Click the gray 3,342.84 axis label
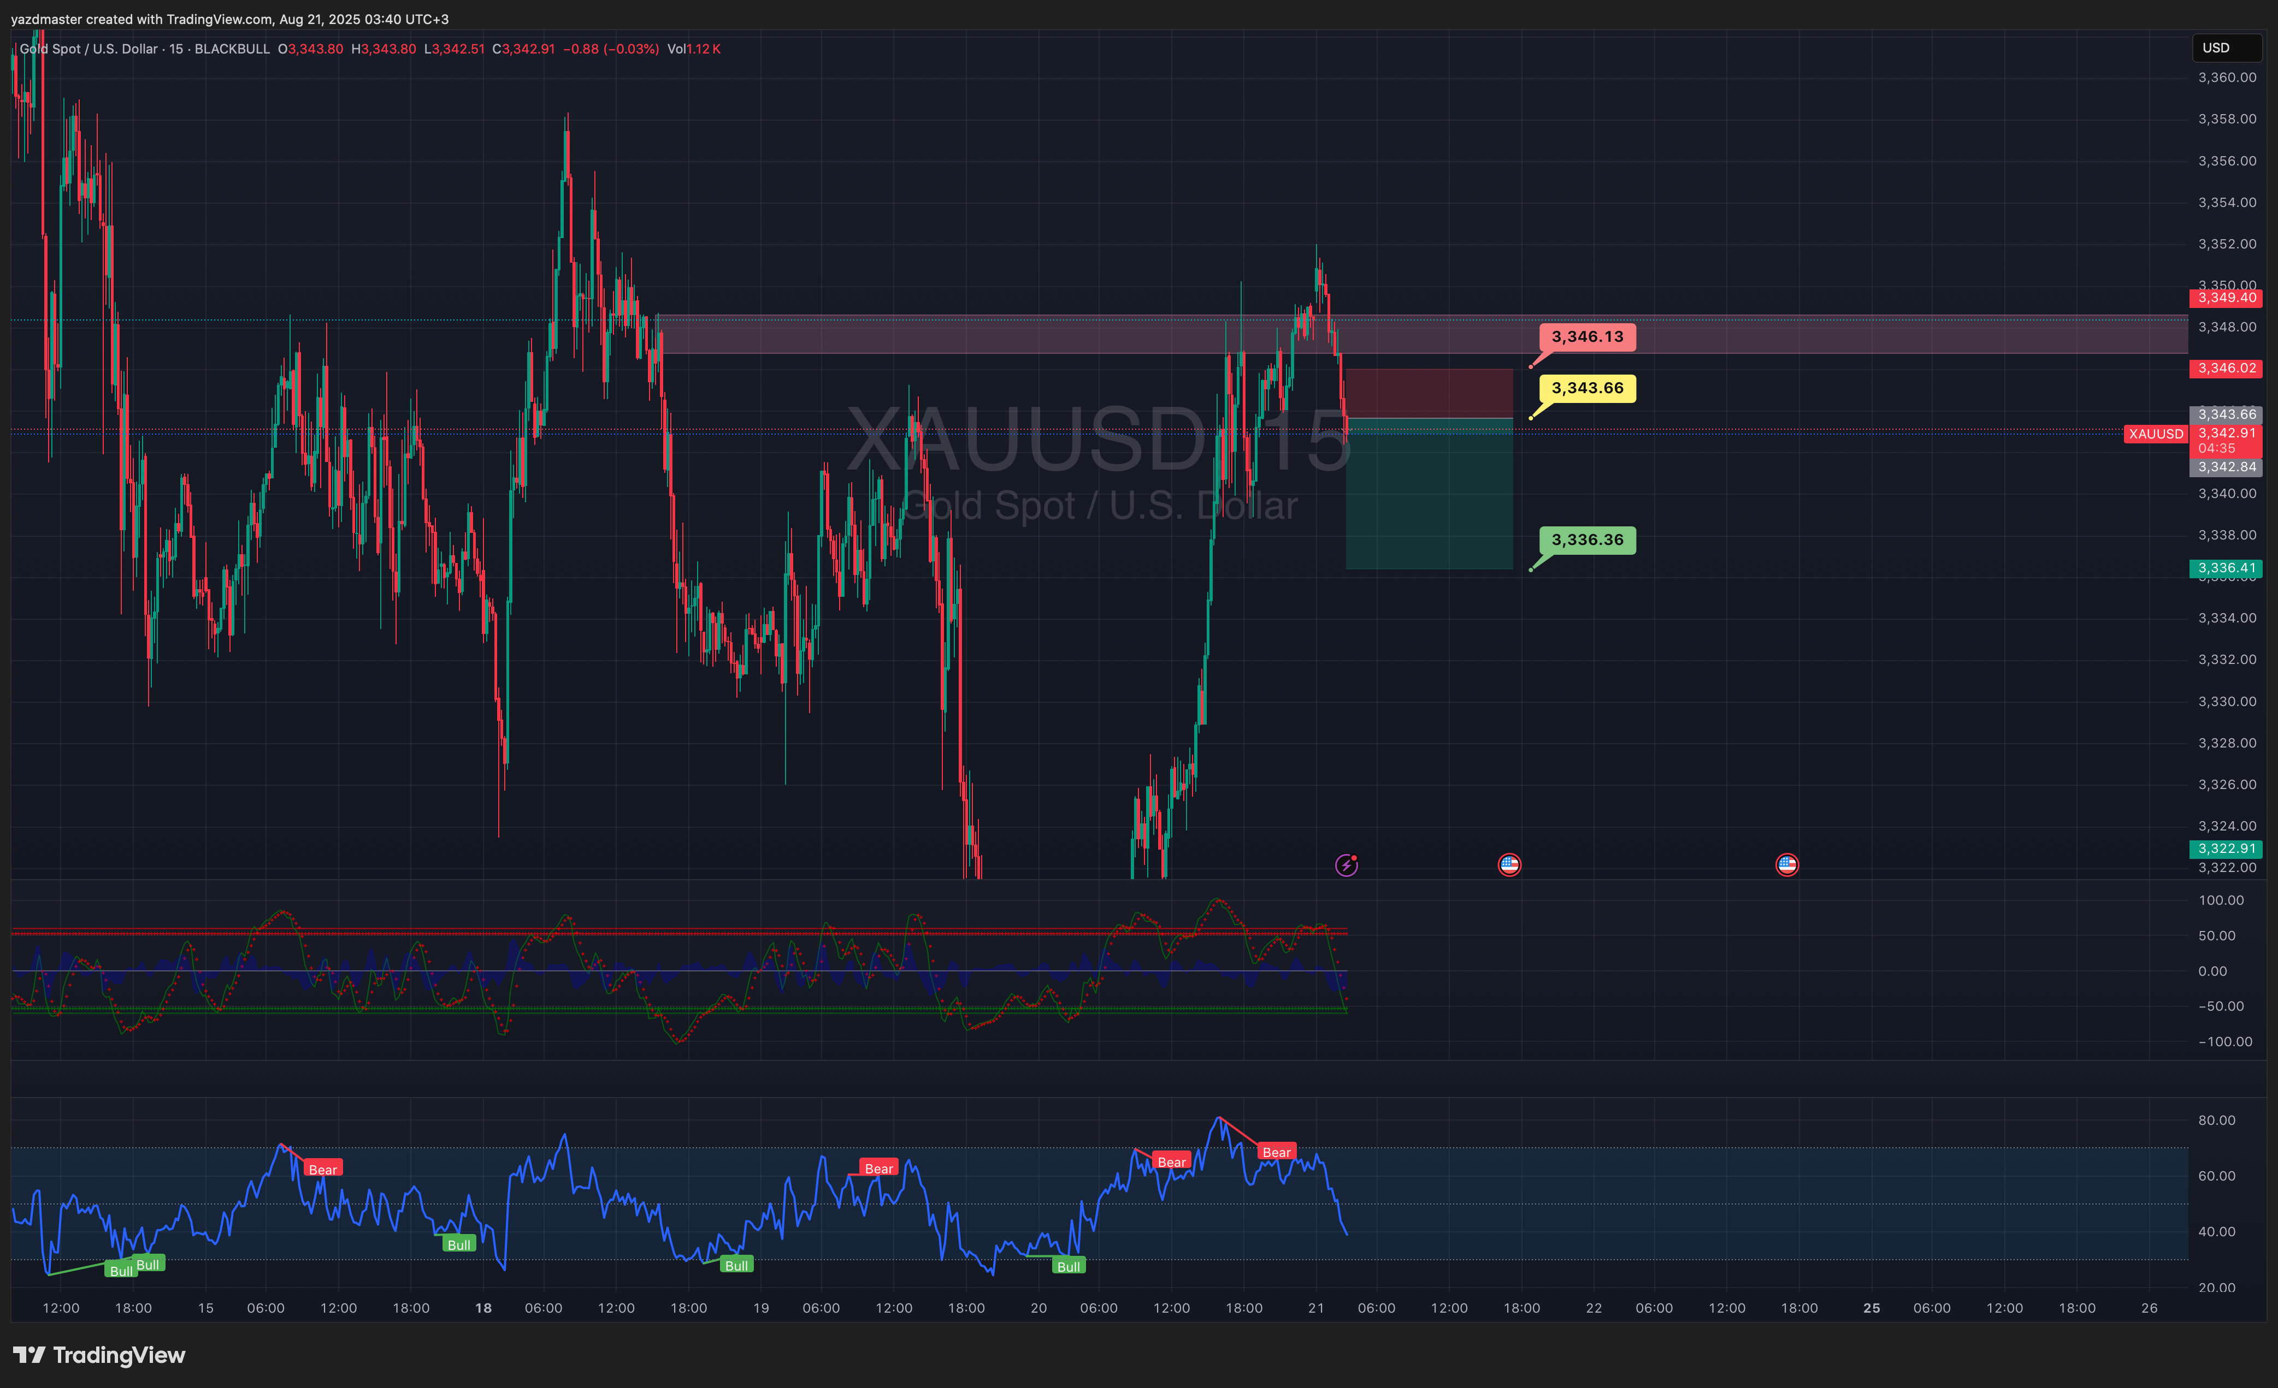Viewport: 2278px width, 1388px height. pos(2226,467)
